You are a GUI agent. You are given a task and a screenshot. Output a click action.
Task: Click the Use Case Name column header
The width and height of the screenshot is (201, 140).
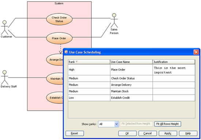tap(132, 62)
